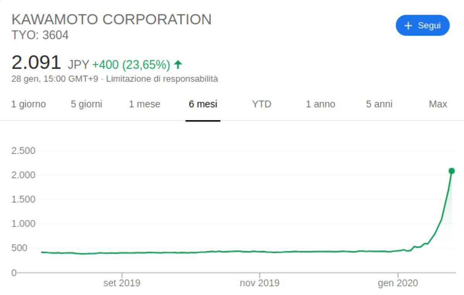Screen dimensions: 464x295
Task: Click the KAWAMOTO CORPORATION title
Action: [x=112, y=19]
